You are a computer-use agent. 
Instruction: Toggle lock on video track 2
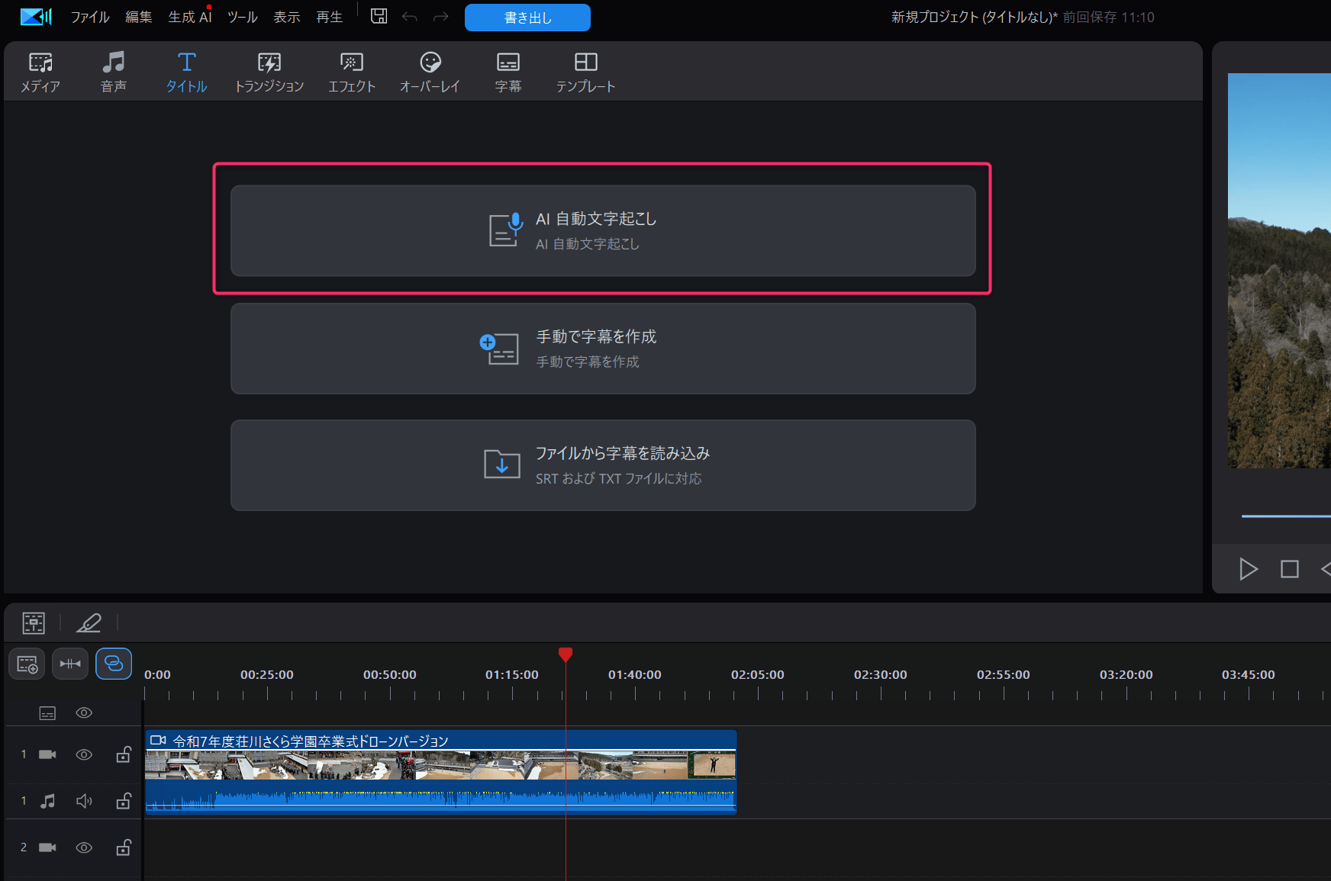124,847
